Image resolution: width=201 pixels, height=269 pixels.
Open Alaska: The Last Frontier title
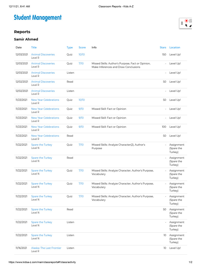[46, 248]
